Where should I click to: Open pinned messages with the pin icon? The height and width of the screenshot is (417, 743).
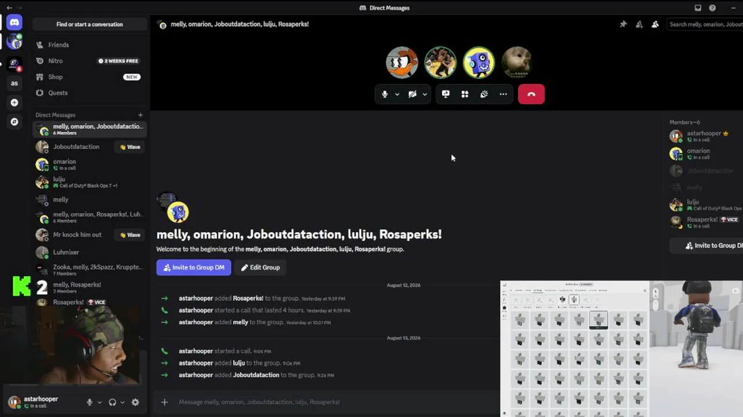coord(623,24)
